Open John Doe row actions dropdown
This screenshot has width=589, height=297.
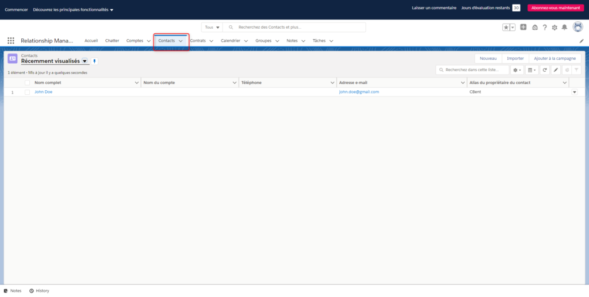pyautogui.click(x=575, y=92)
